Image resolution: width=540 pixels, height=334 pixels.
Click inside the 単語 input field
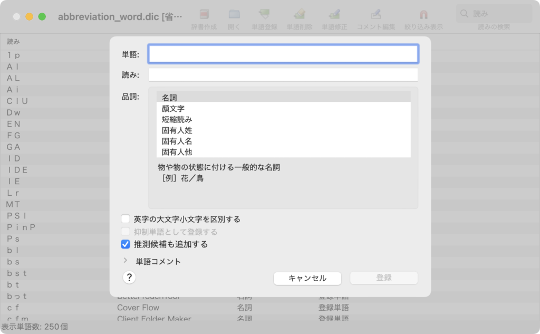[283, 53]
